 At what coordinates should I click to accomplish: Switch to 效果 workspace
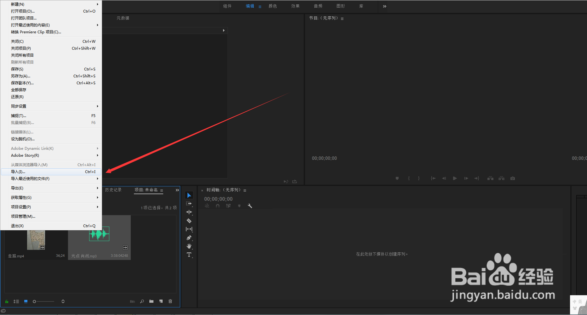[x=296, y=6]
